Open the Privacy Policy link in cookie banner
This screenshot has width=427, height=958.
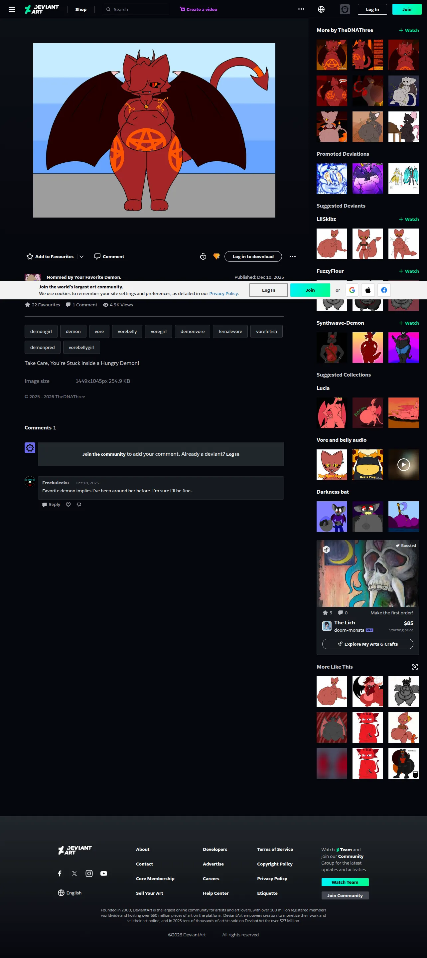223,293
